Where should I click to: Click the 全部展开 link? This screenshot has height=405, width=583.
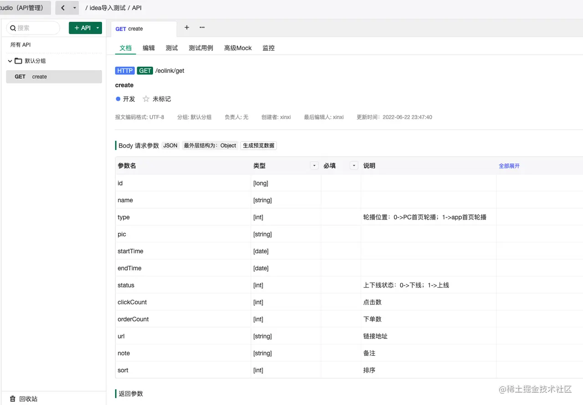[x=509, y=166]
